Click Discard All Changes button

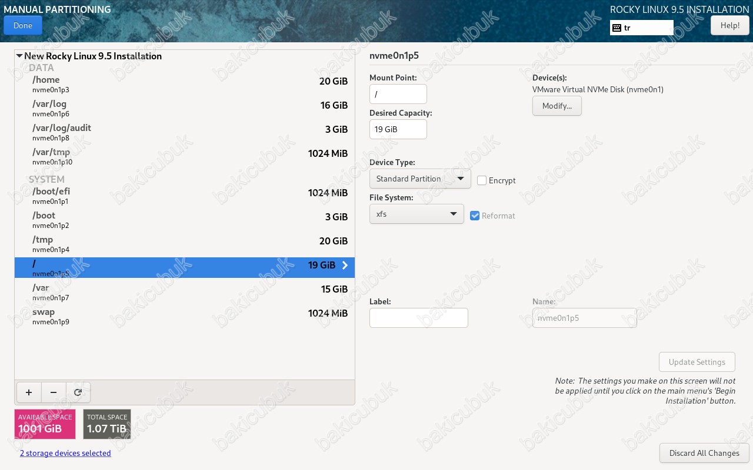tap(704, 453)
